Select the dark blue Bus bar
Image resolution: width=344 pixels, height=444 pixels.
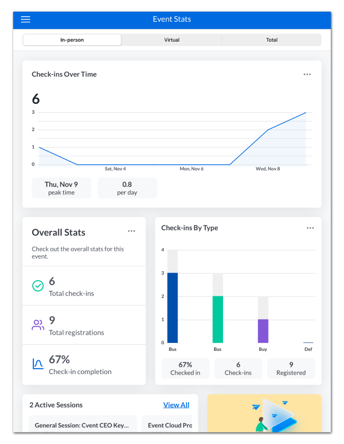(x=173, y=308)
